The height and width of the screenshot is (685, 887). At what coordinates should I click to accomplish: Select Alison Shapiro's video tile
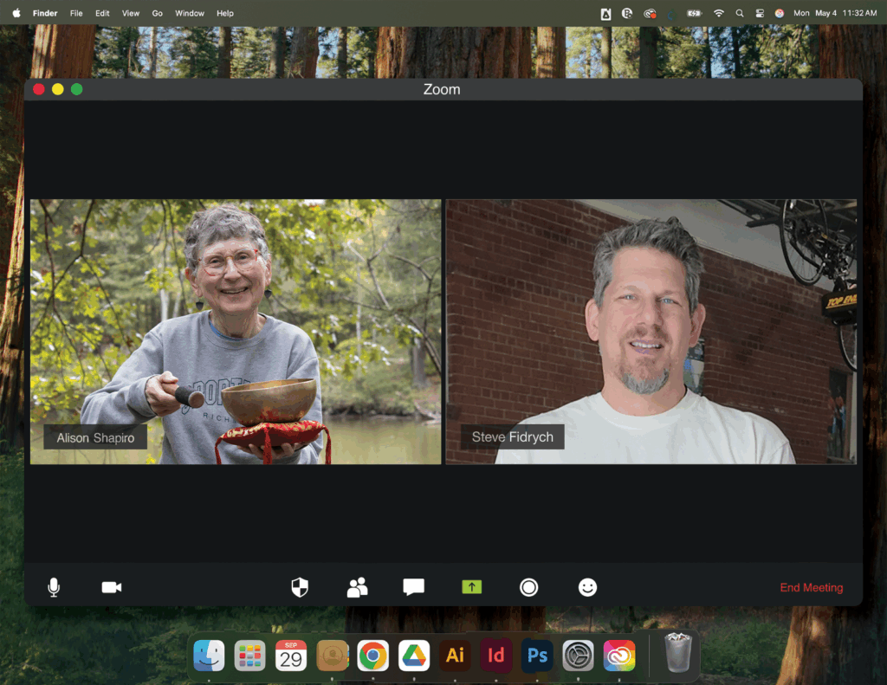(236, 332)
